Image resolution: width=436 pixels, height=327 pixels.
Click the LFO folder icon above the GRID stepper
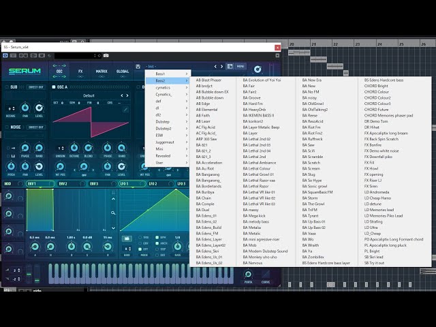[x=127, y=239]
